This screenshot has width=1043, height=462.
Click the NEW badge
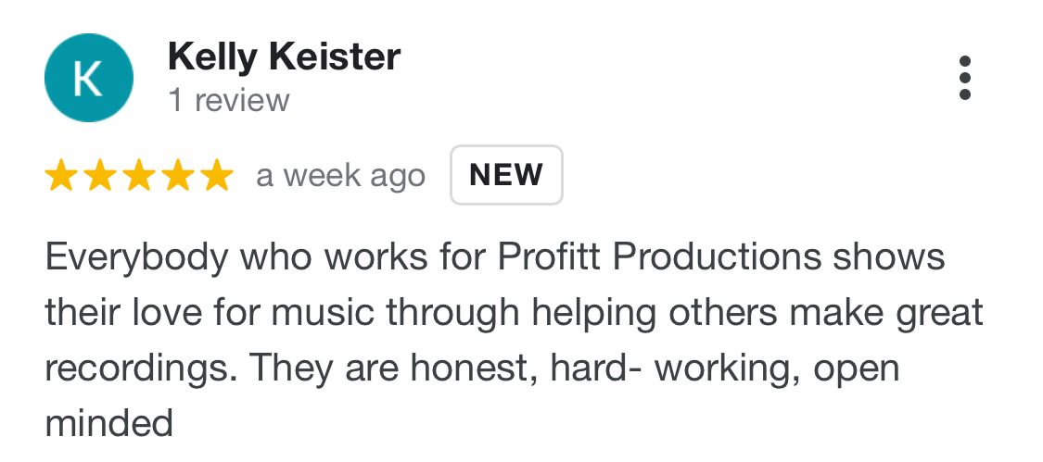506,174
